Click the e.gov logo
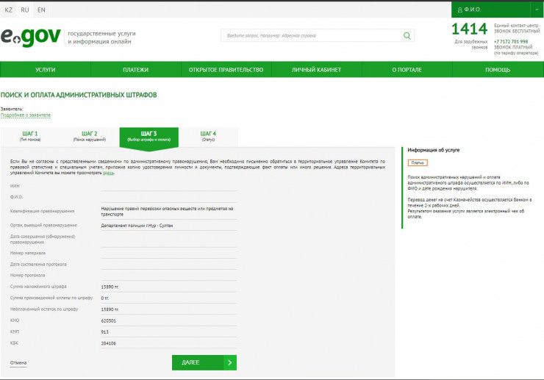Screen dimensions: 544x380 [x=31, y=37]
